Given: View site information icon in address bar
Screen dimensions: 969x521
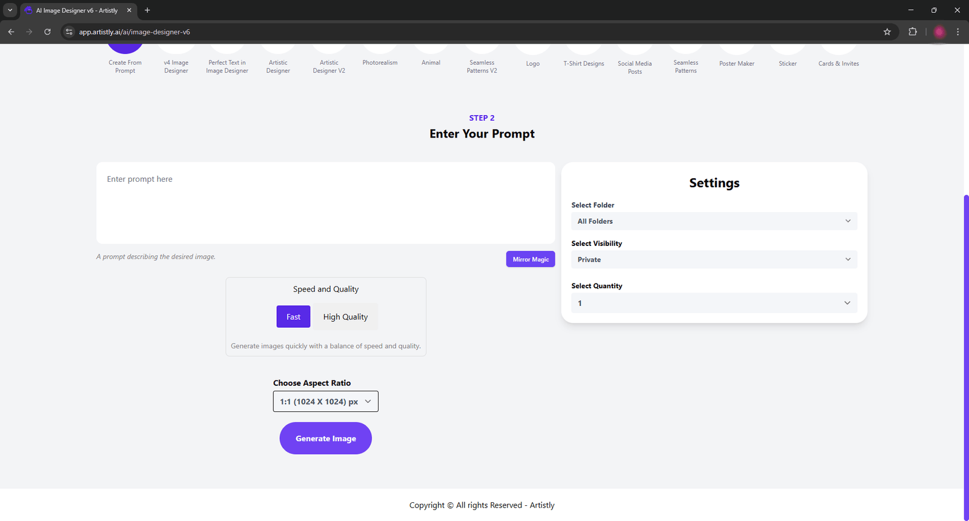Looking at the screenshot, I should point(69,32).
